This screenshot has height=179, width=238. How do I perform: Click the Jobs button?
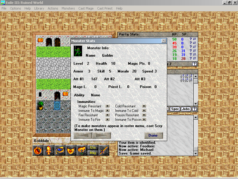point(186,109)
